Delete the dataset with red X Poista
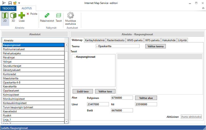The width and height of the screenshot is (206, 130). pos(32,14)
